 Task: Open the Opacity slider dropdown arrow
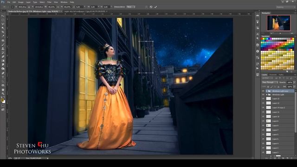294,83
